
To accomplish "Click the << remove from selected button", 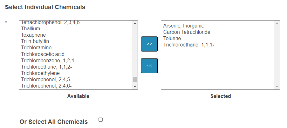I will [149, 66].
